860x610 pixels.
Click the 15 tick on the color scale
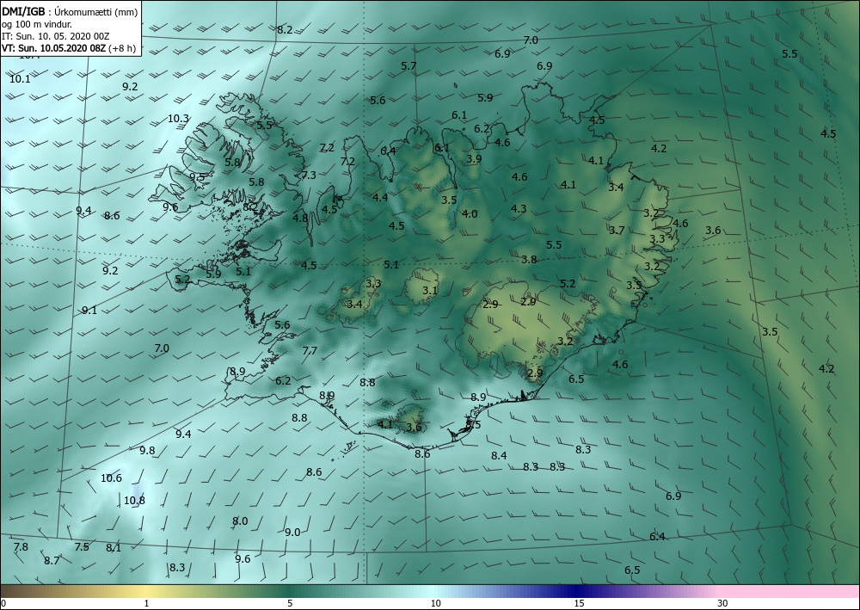[x=579, y=604]
